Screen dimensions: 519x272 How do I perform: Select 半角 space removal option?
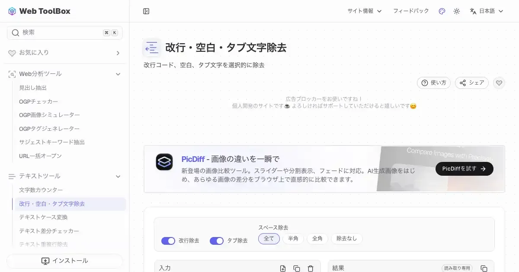point(293,239)
